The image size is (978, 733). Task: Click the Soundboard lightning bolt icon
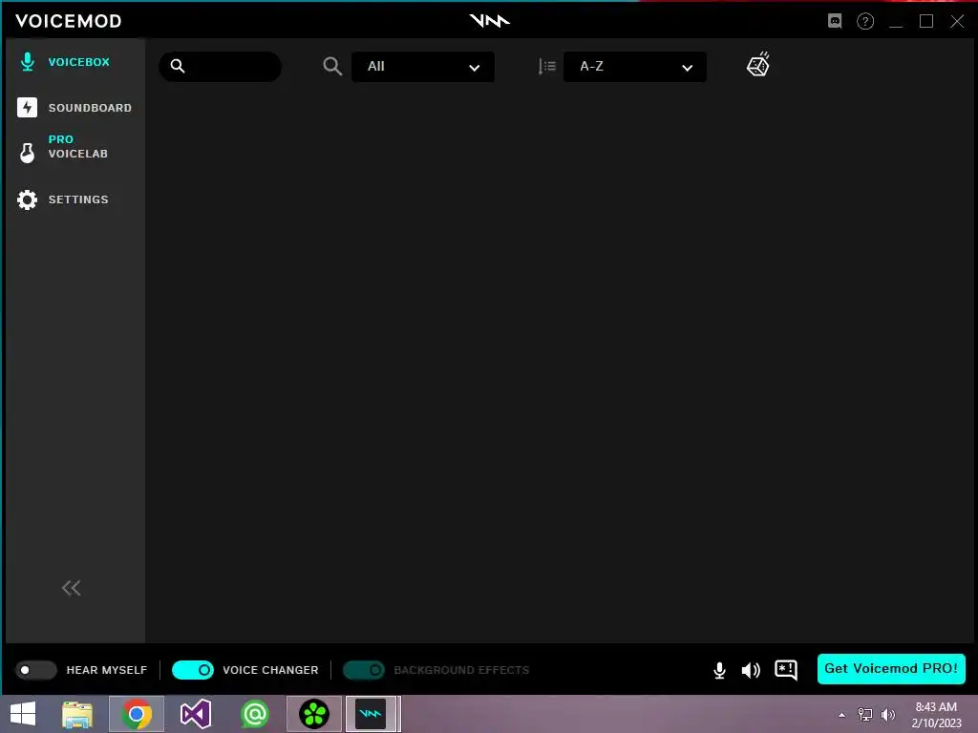pos(27,107)
